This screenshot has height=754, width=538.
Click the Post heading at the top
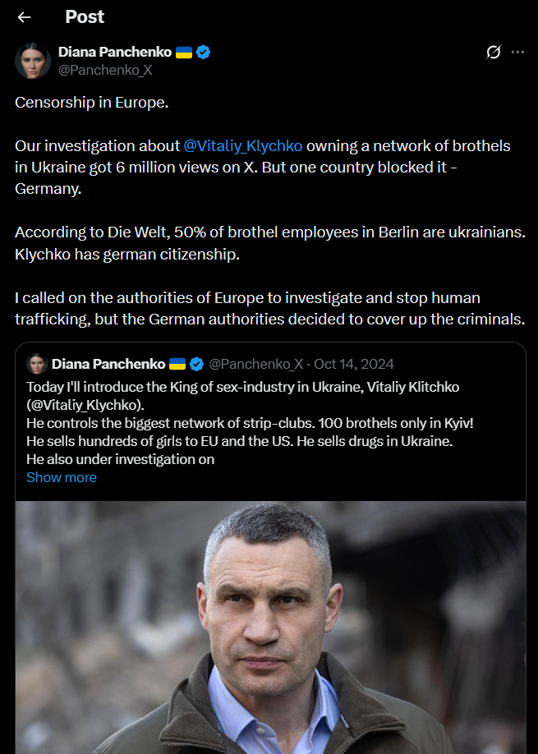pos(85,16)
